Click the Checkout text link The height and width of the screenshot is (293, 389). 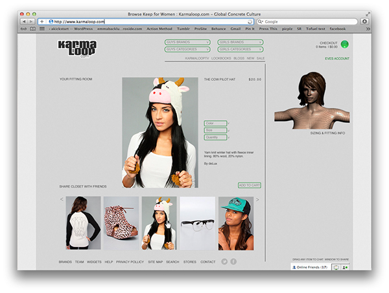329,43
